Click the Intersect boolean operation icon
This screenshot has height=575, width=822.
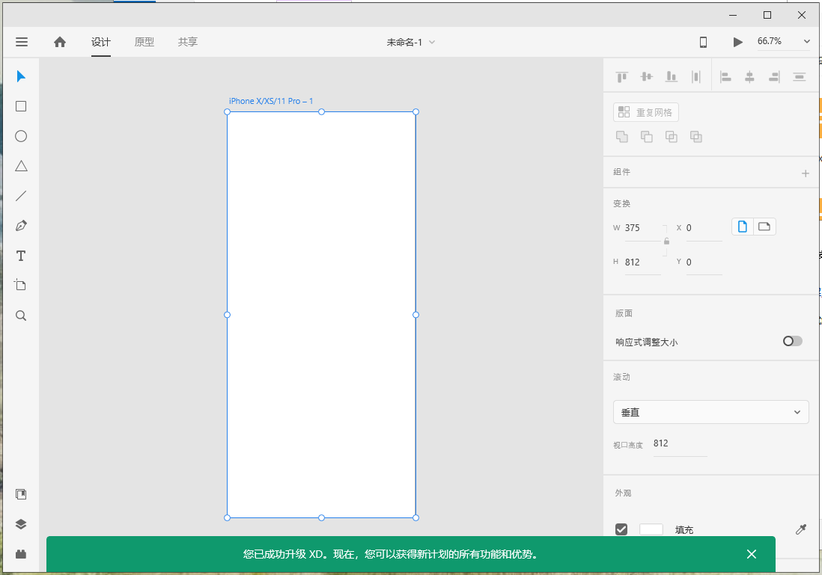click(x=671, y=137)
